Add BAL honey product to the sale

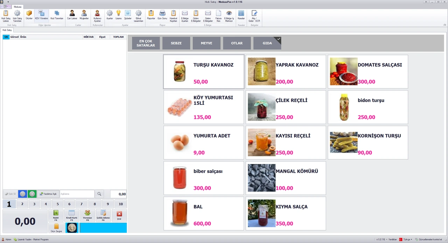point(204,214)
